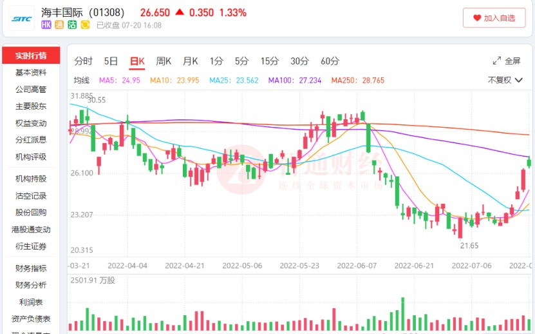
Task: Click the SITC company logo
Action: pyautogui.click(x=22, y=18)
